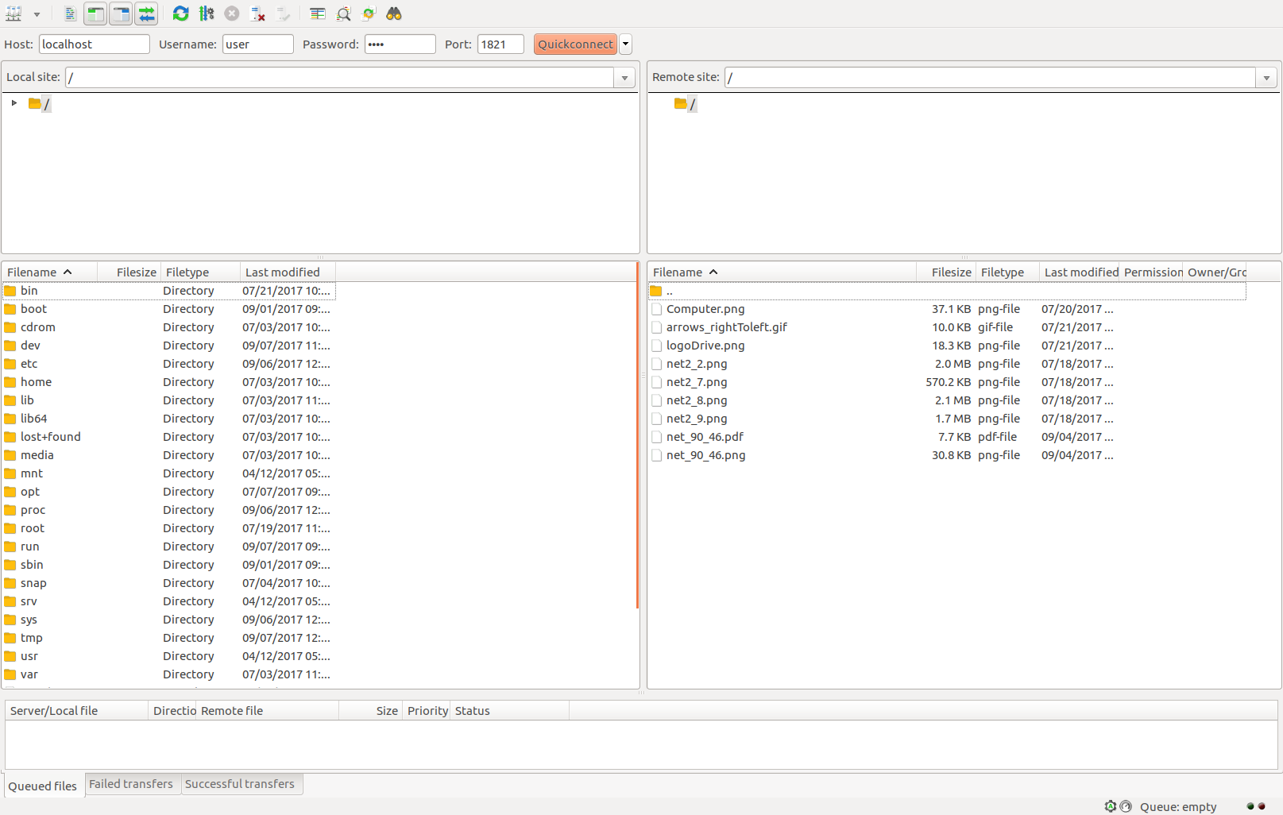1283x815 pixels.
Task: Switch to the Queued files tab
Action: coord(43,786)
